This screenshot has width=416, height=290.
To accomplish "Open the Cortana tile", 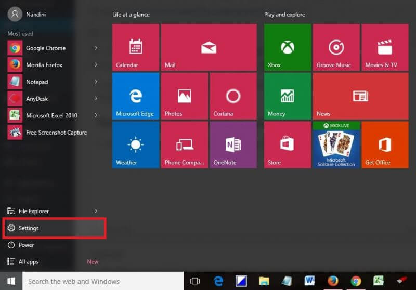I will [x=233, y=96].
